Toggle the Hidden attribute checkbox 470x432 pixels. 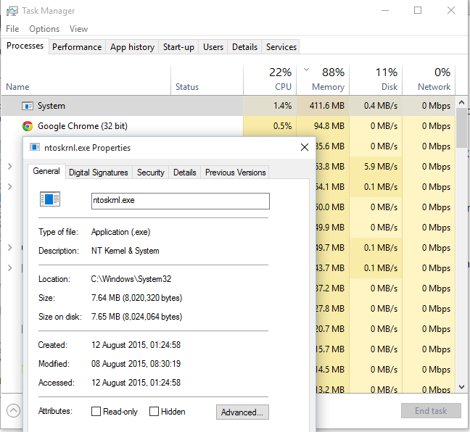coord(154,411)
